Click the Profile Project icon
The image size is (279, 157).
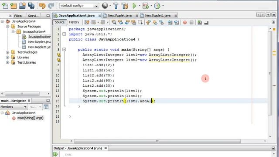(x=157, y=6)
